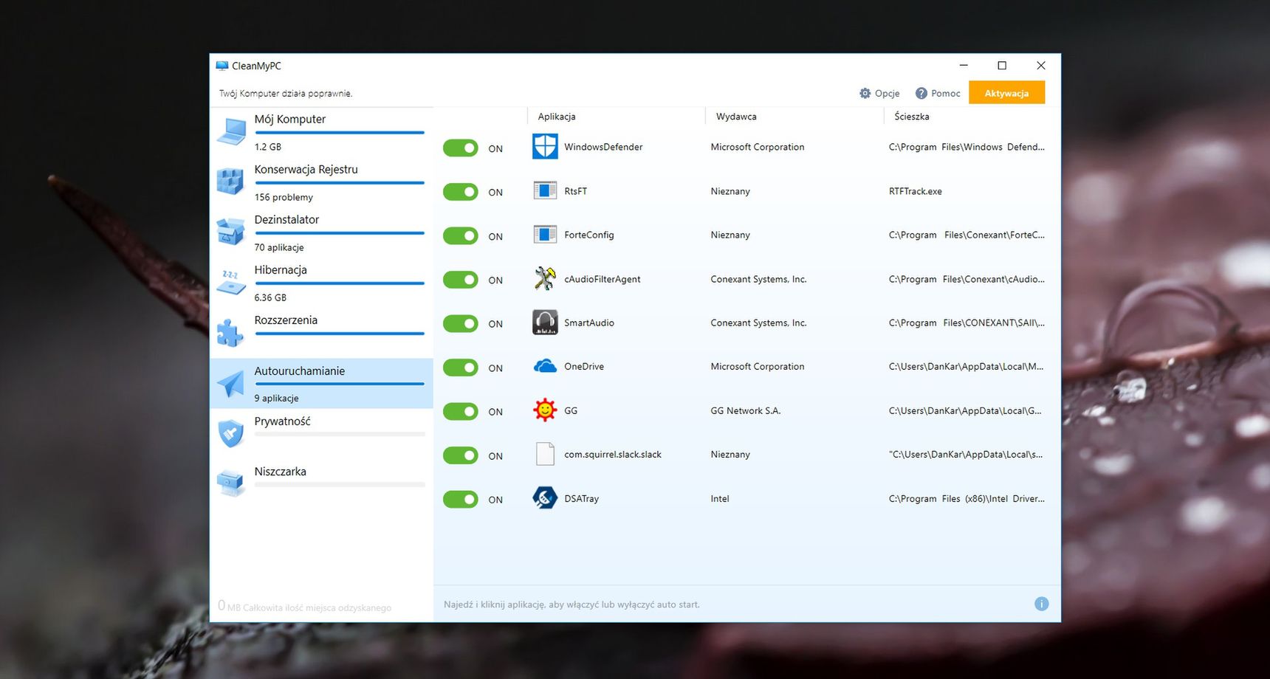Click the SmartAudio headphones icon
1270x679 pixels.
pyautogui.click(x=545, y=323)
